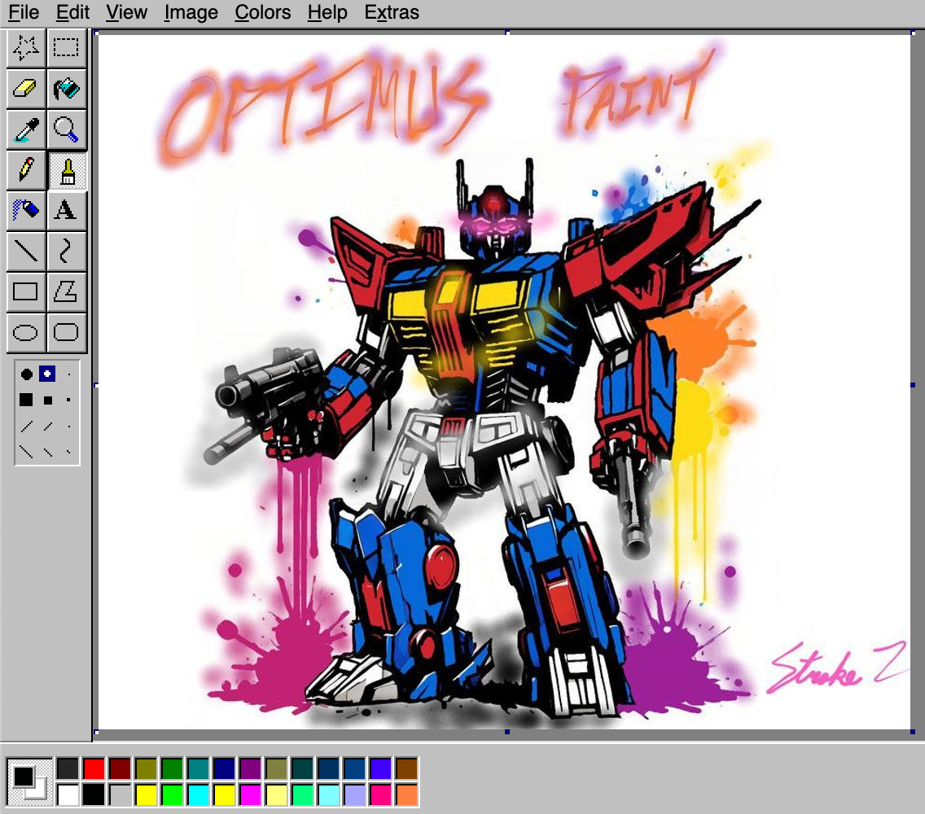Select the free-form selection tool
The width and height of the screenshot is (925, 814).
25,47
